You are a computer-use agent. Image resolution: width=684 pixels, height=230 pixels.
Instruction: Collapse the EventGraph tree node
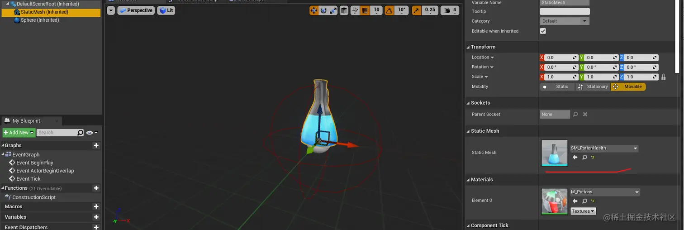tap(3, 154)
